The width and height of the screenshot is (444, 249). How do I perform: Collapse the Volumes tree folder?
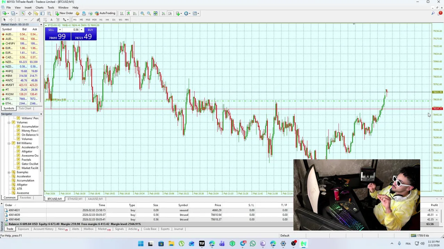pyautogui.click(x=9, y=122)
